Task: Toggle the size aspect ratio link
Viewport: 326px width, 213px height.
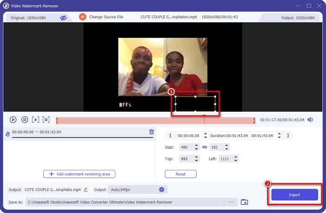Action: (x=204, y=147)
